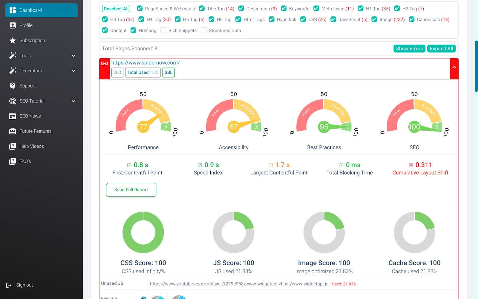Click the Scan Full Report button

[131, 190]
